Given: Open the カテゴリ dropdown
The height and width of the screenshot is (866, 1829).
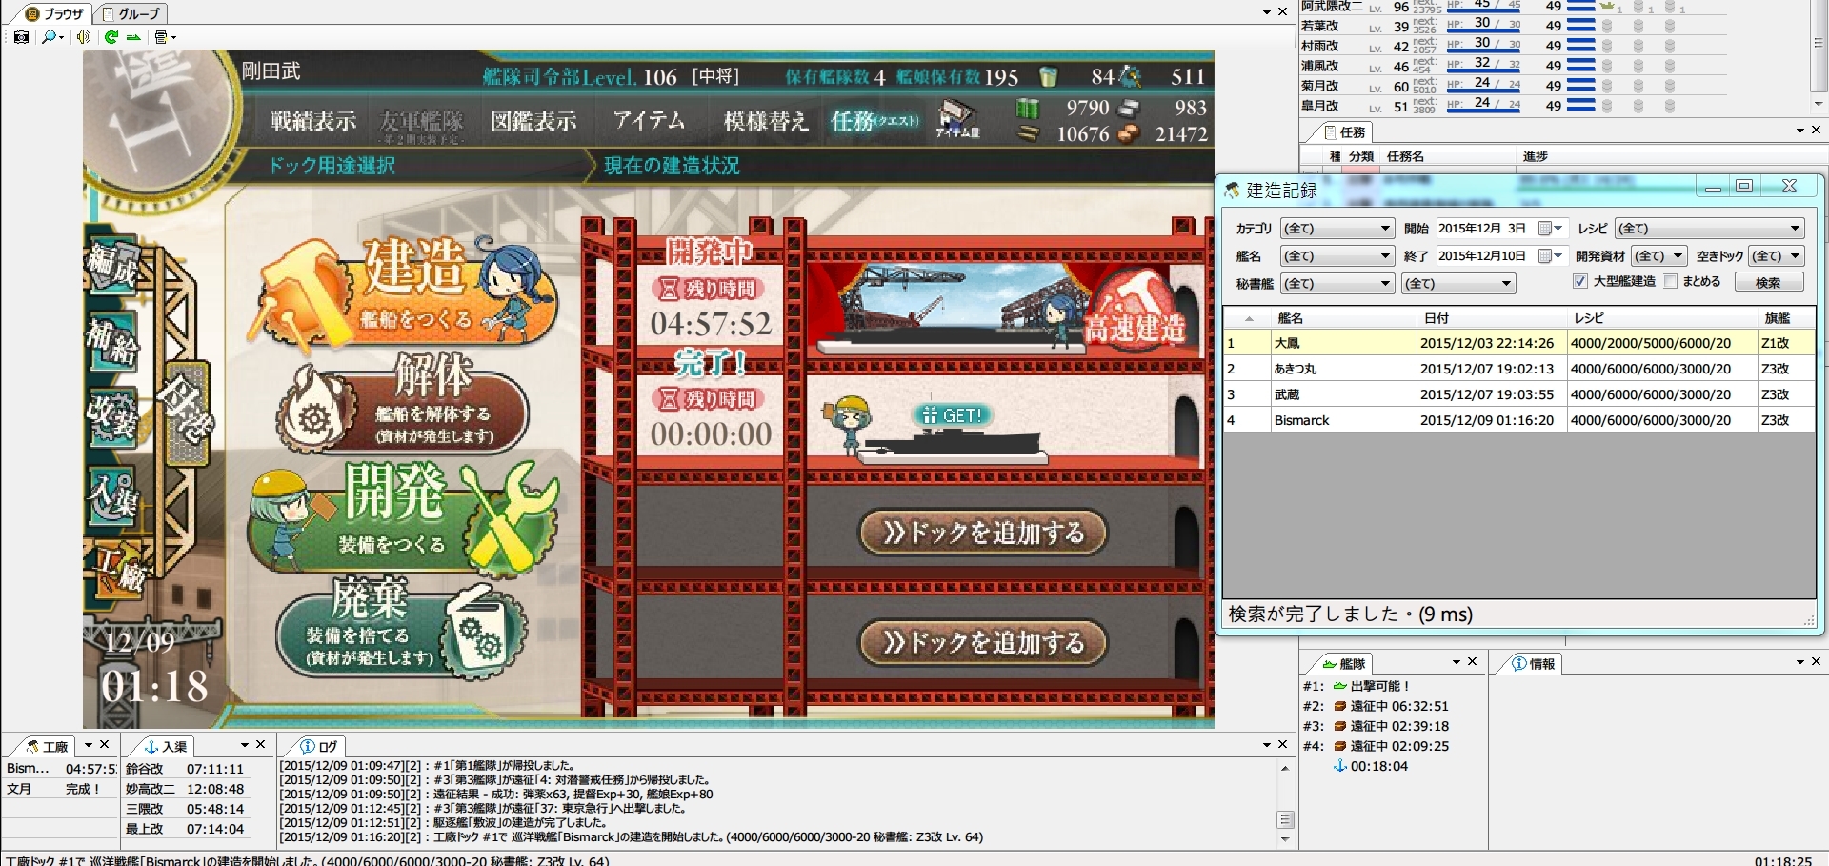Looking at the screenshot, I should pyautogui.click(x=1337, y=229).
